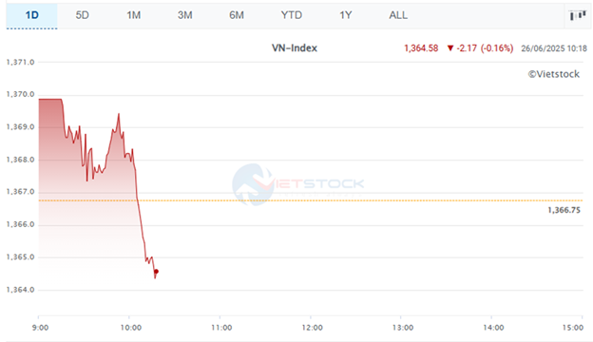Screen dimensions: 593x342
Task: Click the 1,366.75 reference price label
Action: [564, 210]
